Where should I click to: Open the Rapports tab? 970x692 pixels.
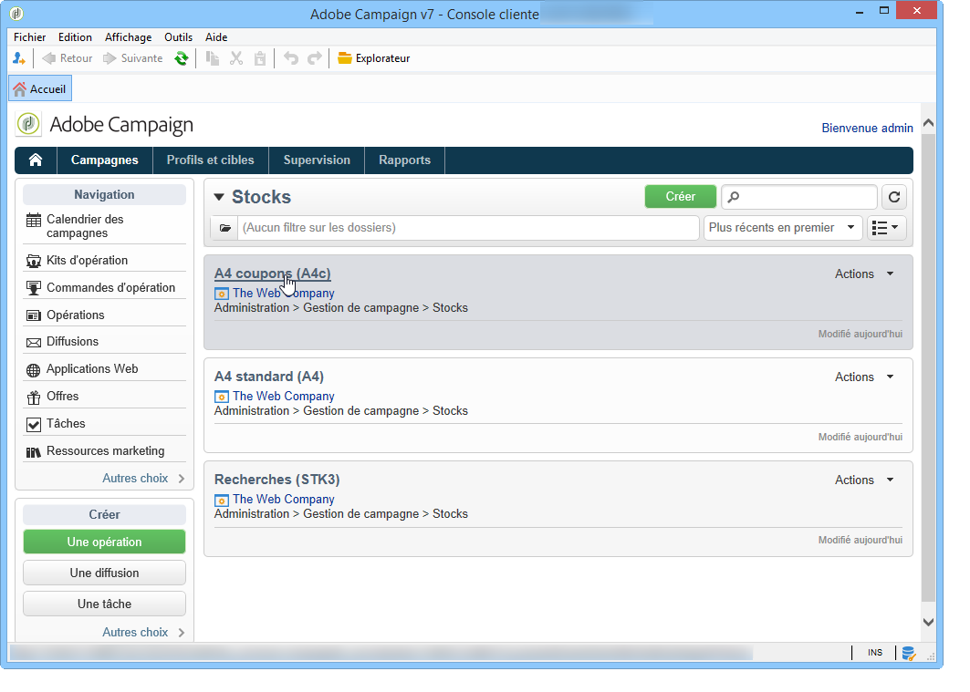(x=404, y=160)
